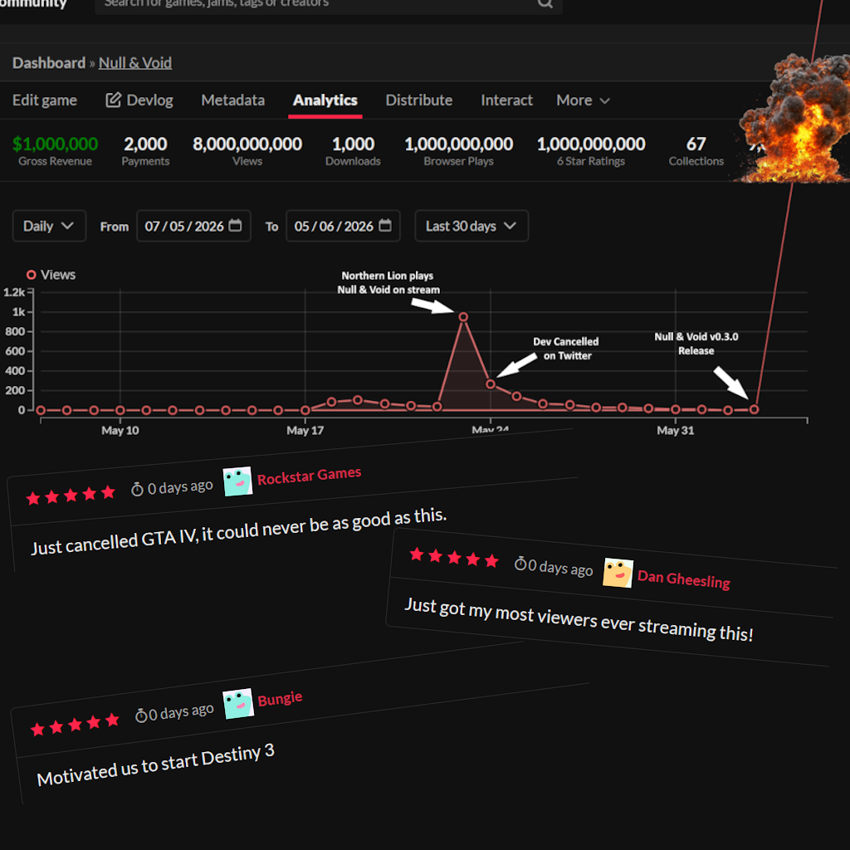Open the To date calendar icon
This screenshot has height=850, width=850.
[x=385, y=226]
